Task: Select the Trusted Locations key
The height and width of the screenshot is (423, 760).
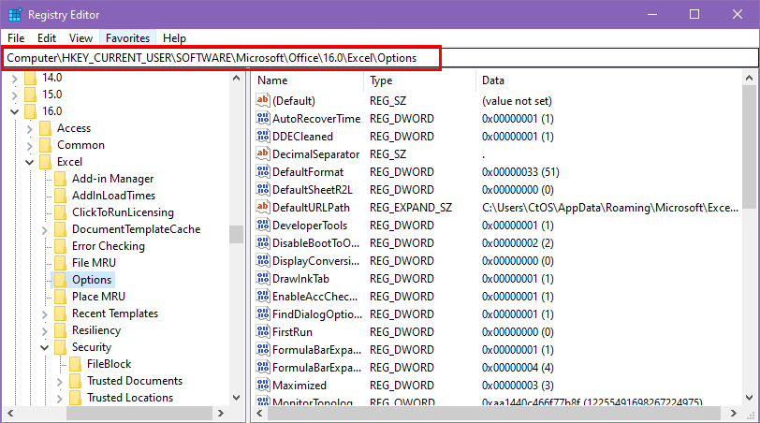Action: [130, 398]
